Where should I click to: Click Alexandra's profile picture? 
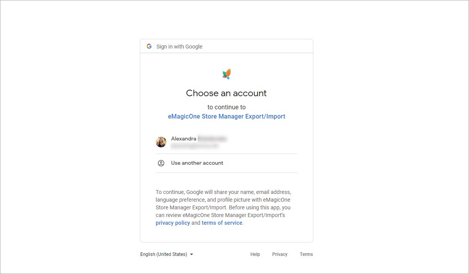tap(161, 142)
